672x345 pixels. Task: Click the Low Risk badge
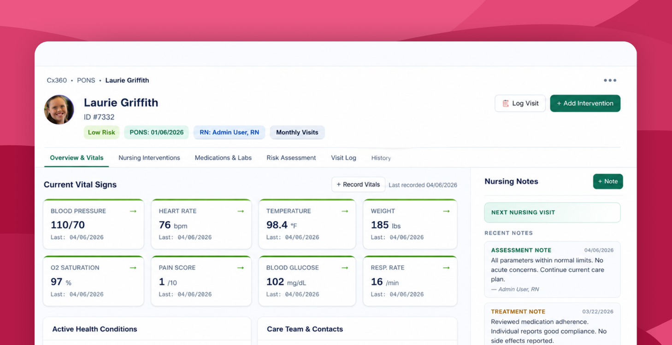click(x=101, y=132)
